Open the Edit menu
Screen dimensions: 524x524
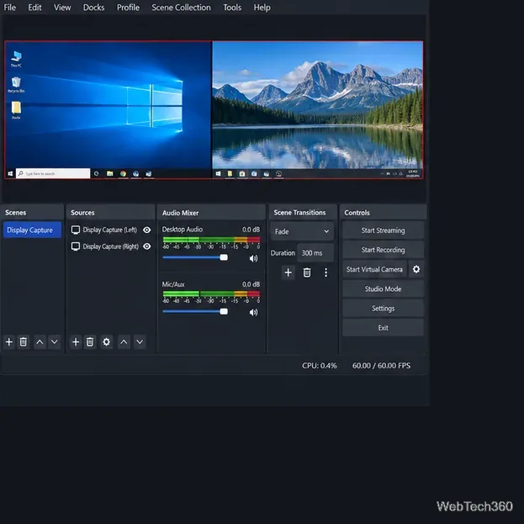[x=34, y=8]
